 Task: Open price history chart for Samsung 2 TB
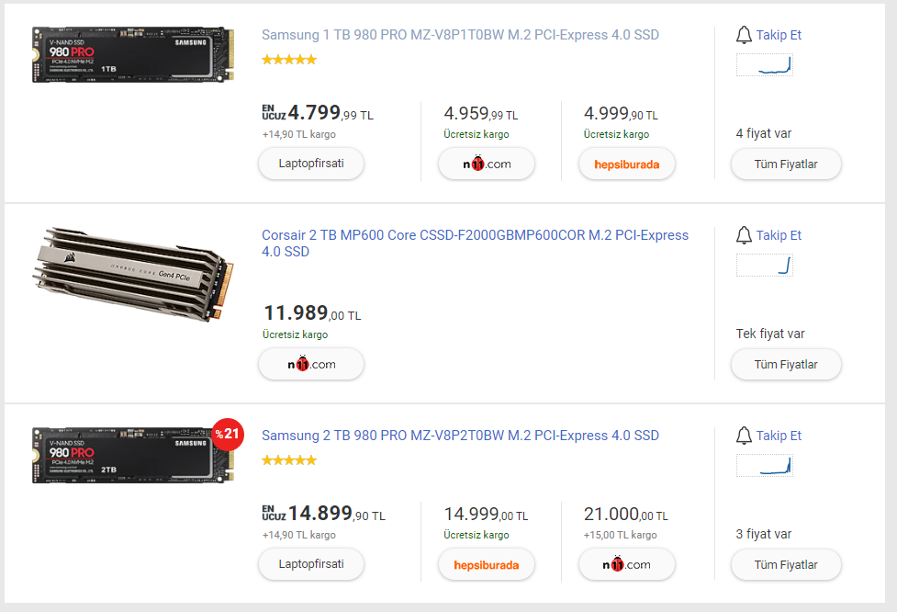click(764, 466)
